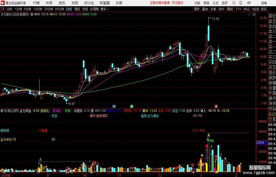Click the customer service headset icon
Screen dimensions: 276x177
click(x=234, y=3)
